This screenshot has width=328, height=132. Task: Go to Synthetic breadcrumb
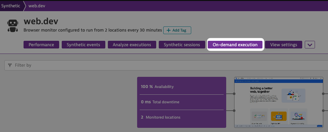(x=11, y=6)
